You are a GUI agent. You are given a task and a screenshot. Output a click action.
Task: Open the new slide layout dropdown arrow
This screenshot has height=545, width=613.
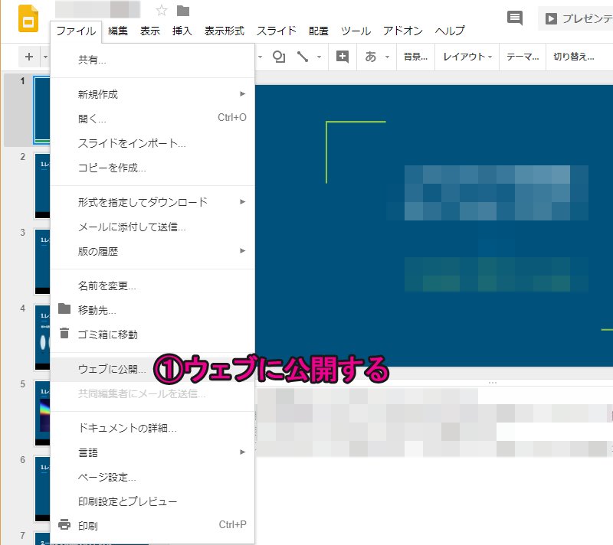pyautogui.click(x=45, y=57)
